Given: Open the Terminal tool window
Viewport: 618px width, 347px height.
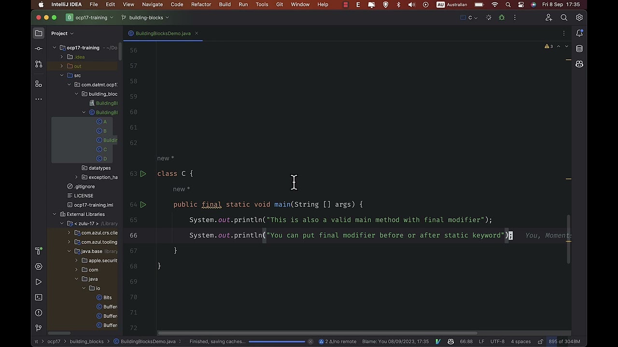Looking at the screenshot, I should click(39, 297).
